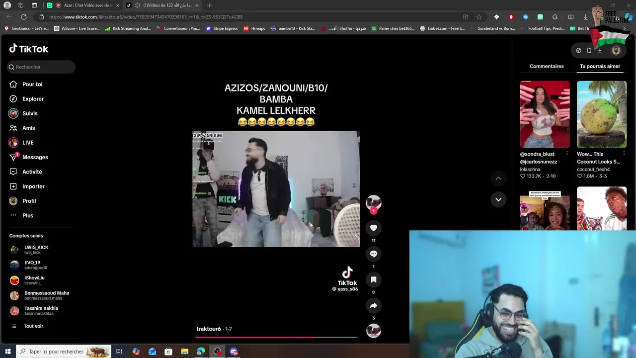The height and width of the screenshot is (358, 636).
Task: Expand the Plus menu
Action: [21, 215]
